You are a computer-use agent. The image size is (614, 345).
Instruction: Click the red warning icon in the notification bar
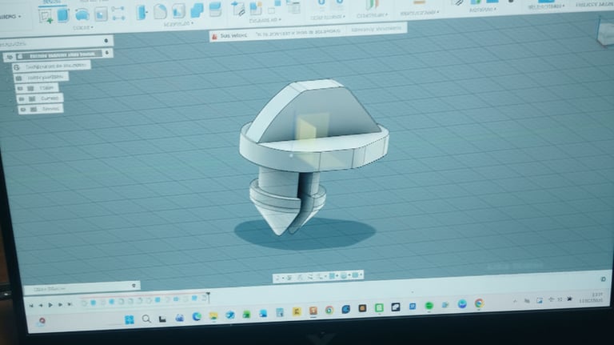tap(214, 37)
